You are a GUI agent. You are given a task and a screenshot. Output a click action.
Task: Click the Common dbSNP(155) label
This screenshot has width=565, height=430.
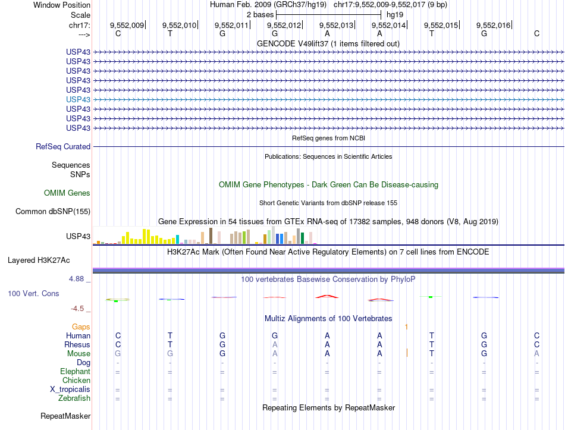click(53, 212)
